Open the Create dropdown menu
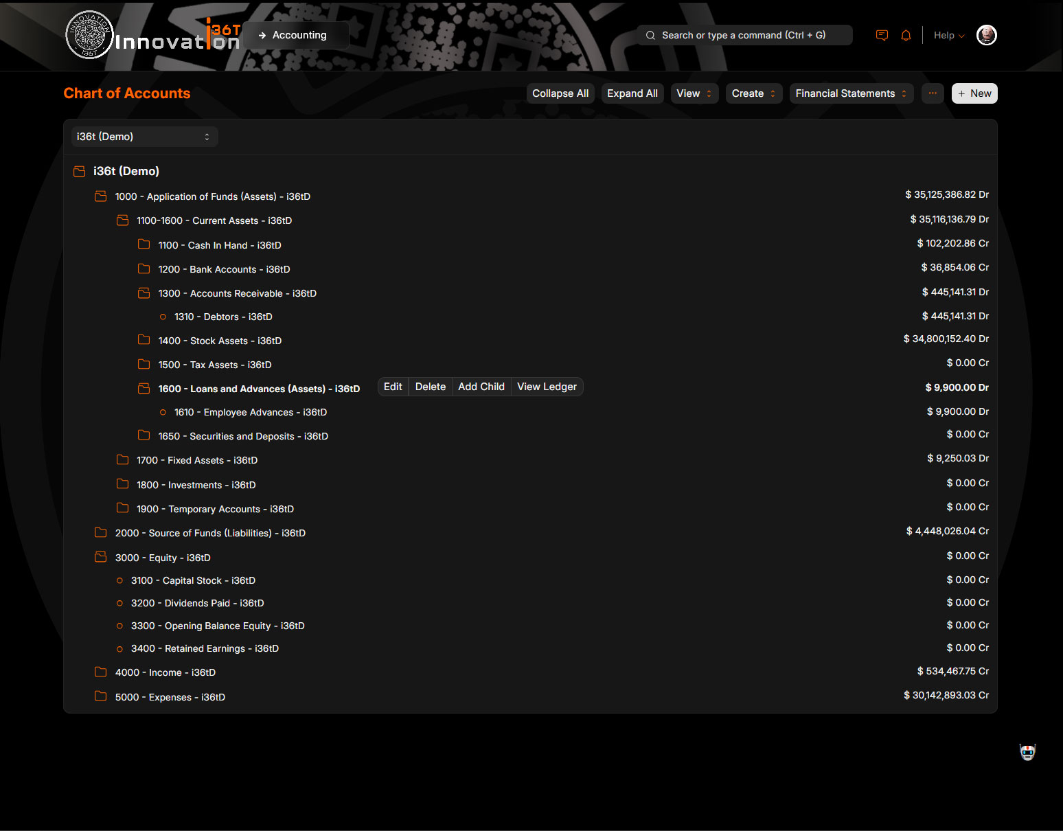 coord(753,93)
